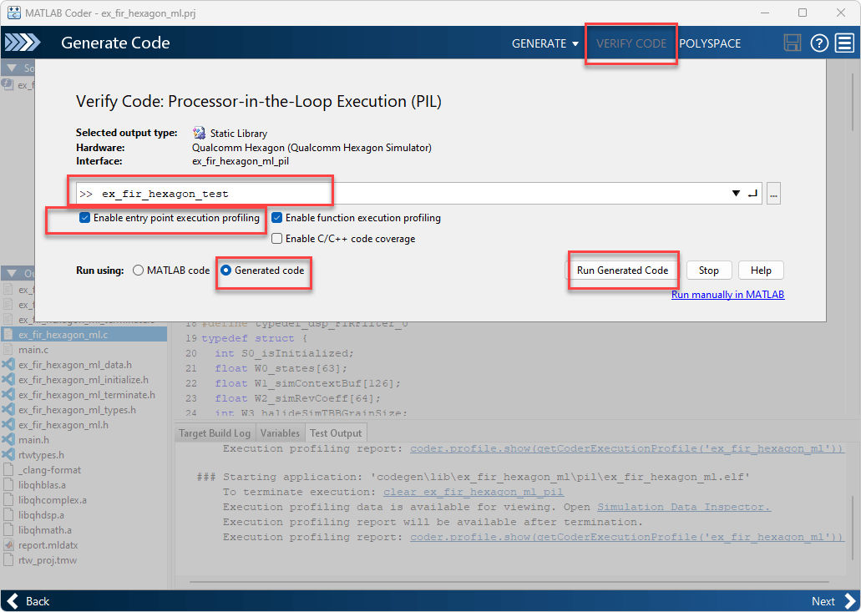
Task: Open help via the question mark icon
Action: pos(819,43)
